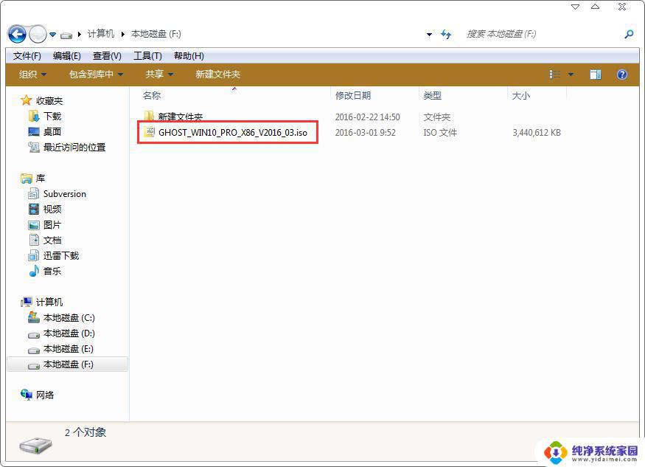This screenshot has height=467, width=645.
Task: Click the 库 libraries icon
Action: tap(27, 179)
